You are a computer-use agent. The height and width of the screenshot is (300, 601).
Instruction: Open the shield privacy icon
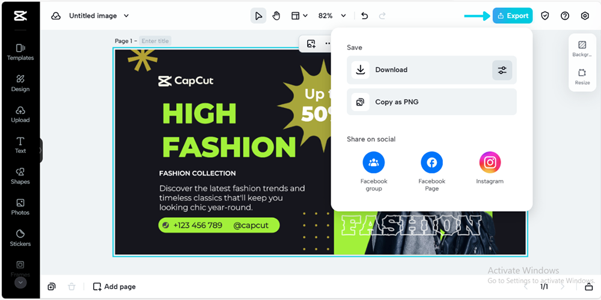tap(545, 16)
